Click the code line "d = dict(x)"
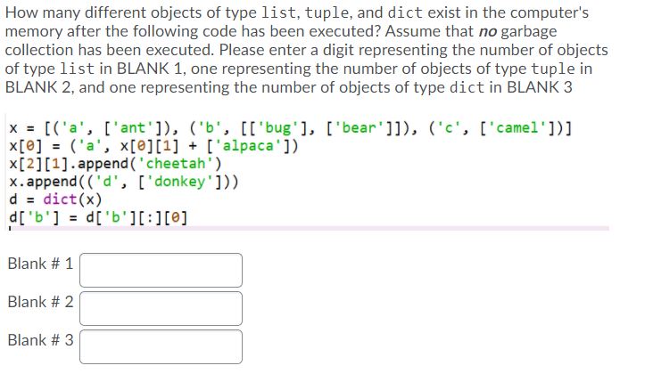This screenshot has height=382, width=653. [55, 199]
